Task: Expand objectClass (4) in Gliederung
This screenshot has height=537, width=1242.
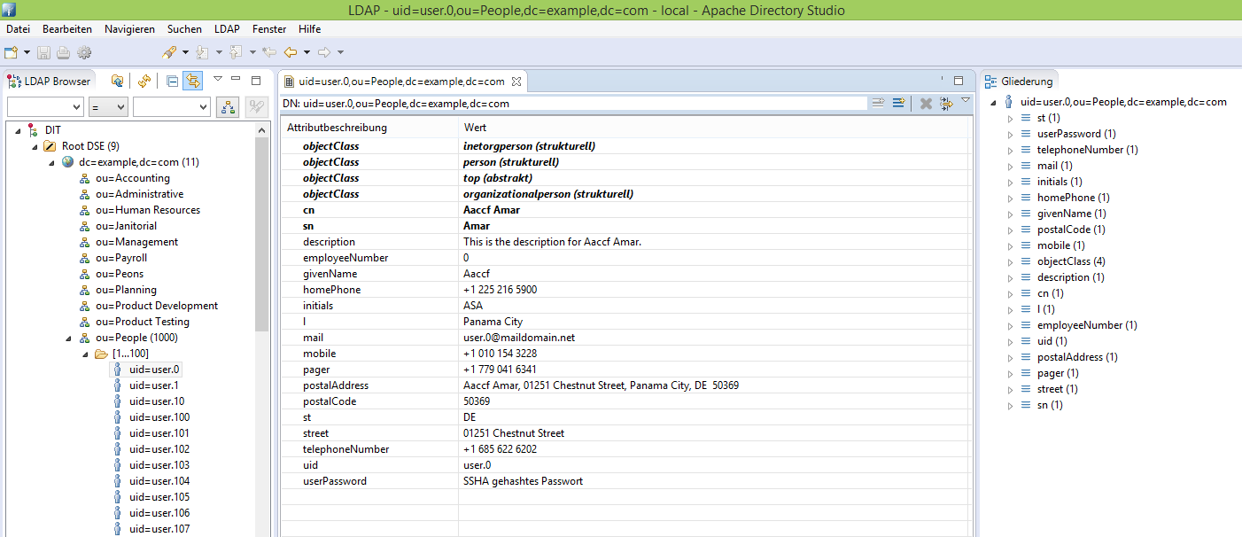Action: coord(1011,261)
